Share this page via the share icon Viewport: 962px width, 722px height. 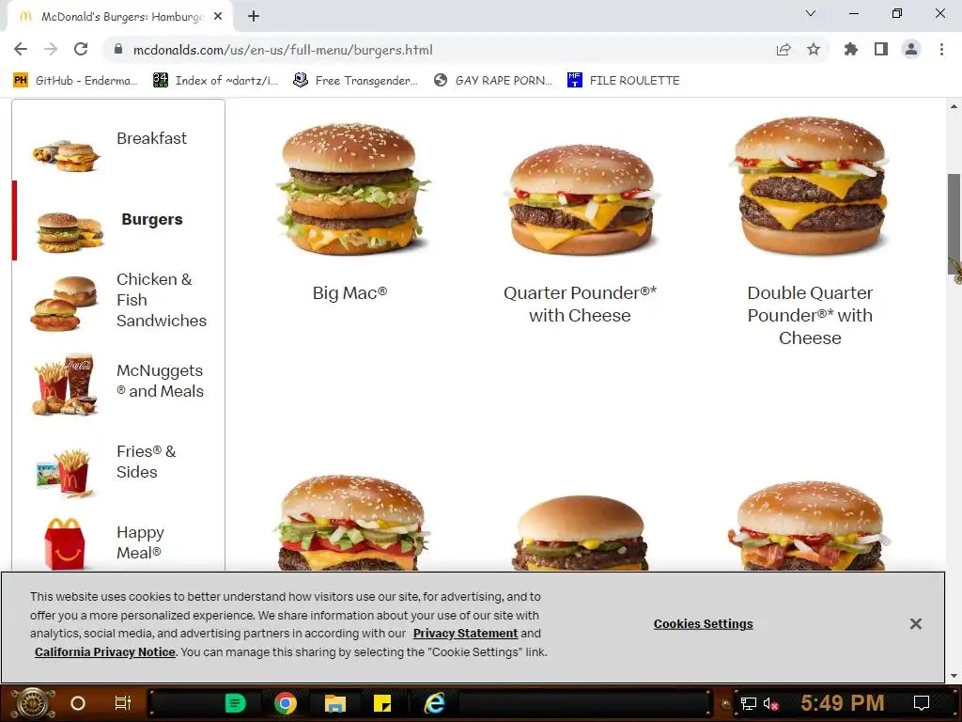[x=784, y=49]
